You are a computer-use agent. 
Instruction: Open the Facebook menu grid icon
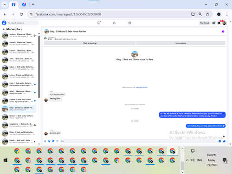click(x=213, y=23)
